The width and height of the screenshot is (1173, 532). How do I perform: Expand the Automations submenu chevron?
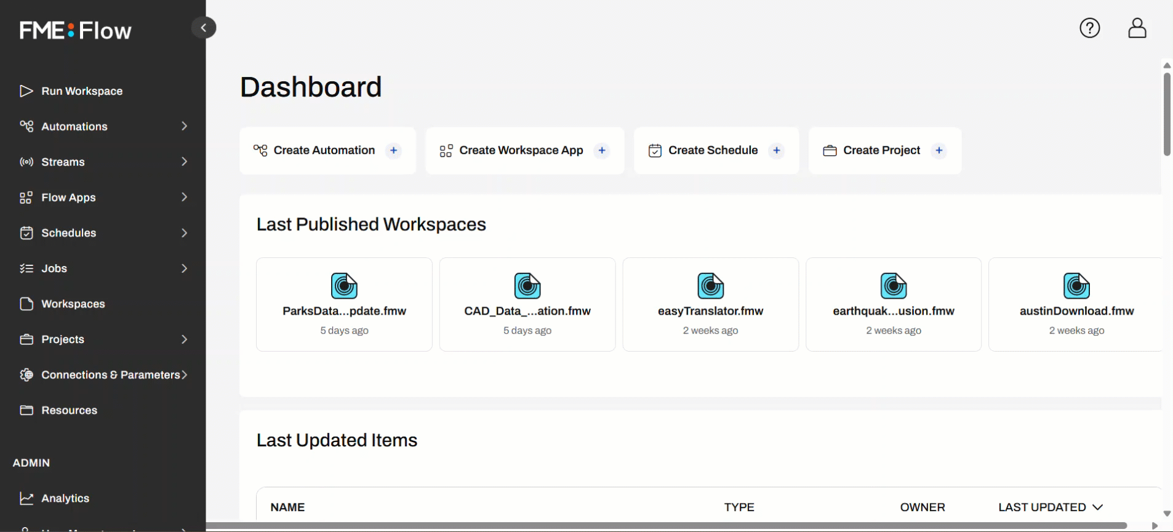pyautogui.click(x=184, y=126)
